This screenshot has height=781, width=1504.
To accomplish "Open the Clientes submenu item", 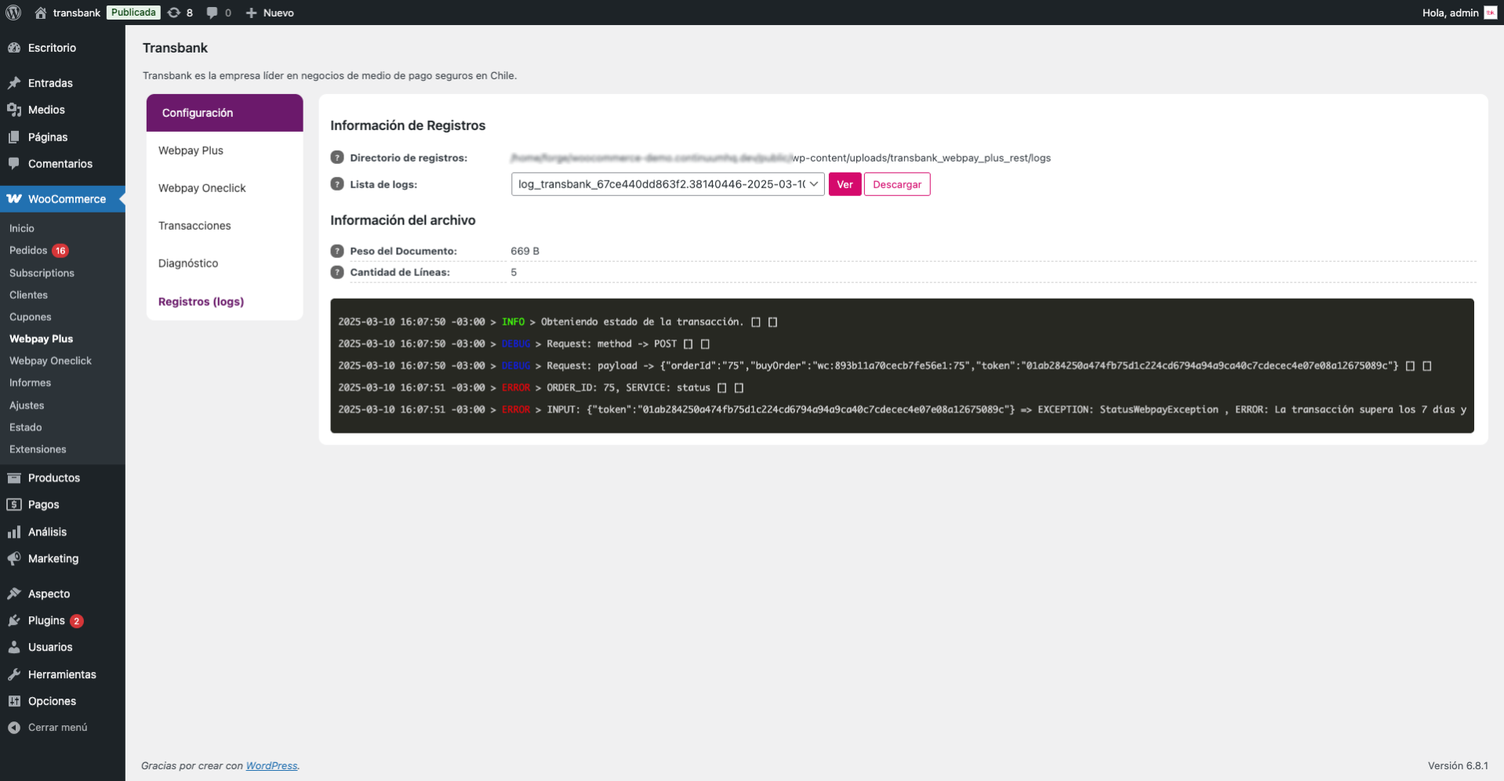I will point(28,295).
